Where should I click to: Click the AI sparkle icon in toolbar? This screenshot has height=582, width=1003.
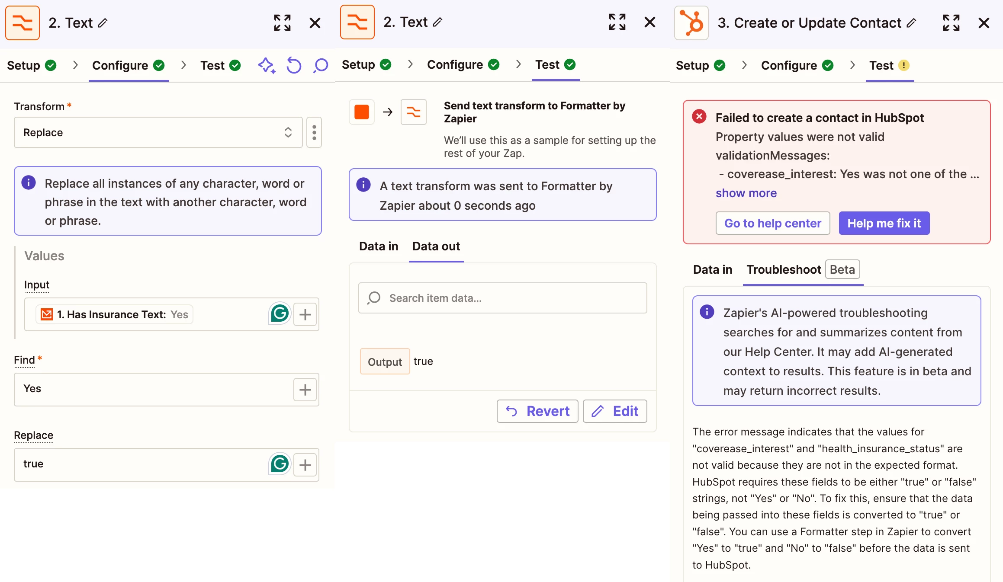click(267, 66)
